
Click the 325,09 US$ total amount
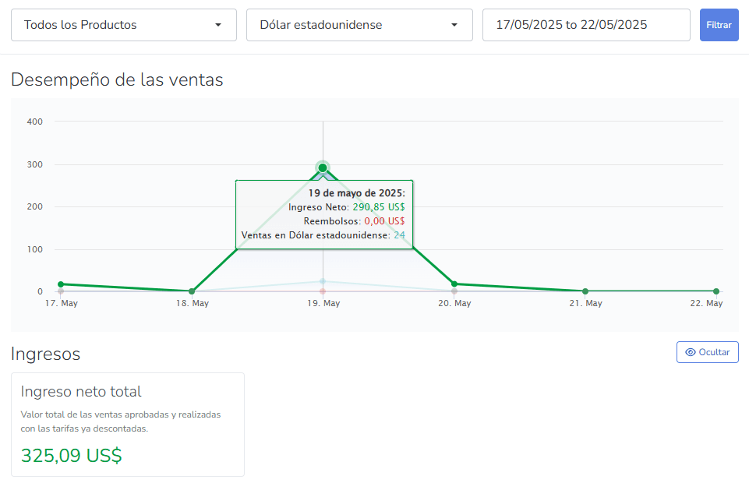pyautogui.click(x=72, y=456)
